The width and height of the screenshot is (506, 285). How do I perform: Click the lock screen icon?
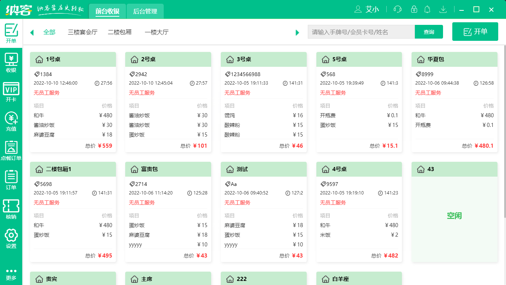[414, 9]
